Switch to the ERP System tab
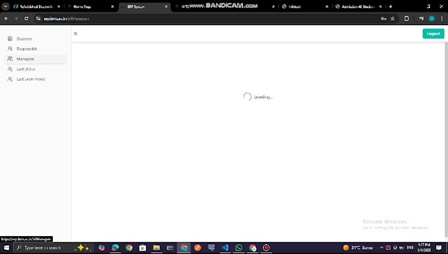The height and width of the screenshot is (254, 448). click(145, 7)
